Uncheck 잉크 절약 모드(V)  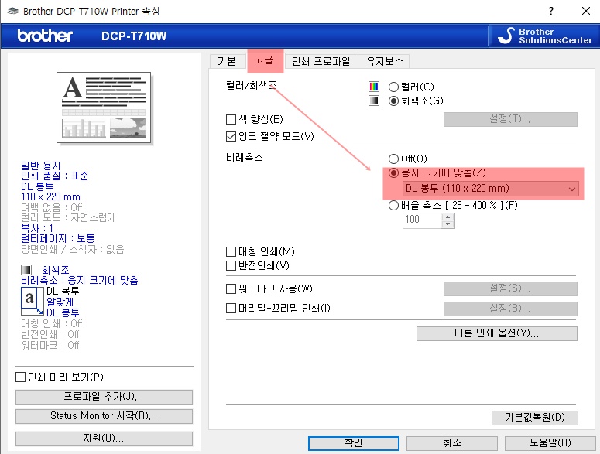231,136
